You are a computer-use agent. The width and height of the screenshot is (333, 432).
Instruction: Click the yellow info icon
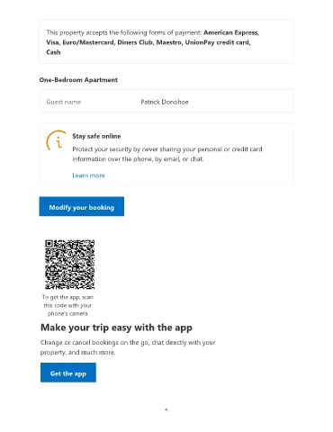click(56, 140)
